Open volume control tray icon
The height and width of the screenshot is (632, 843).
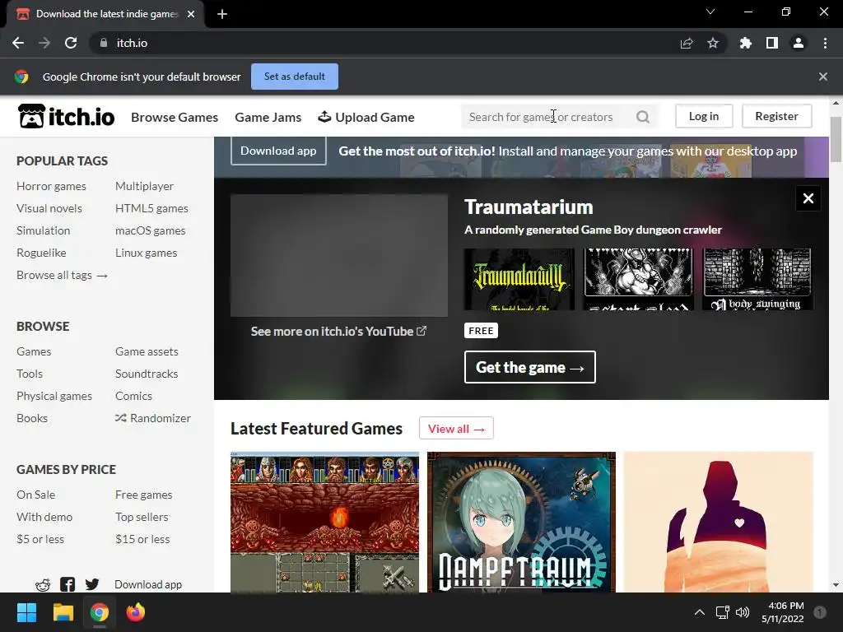(x=743, y=612)
